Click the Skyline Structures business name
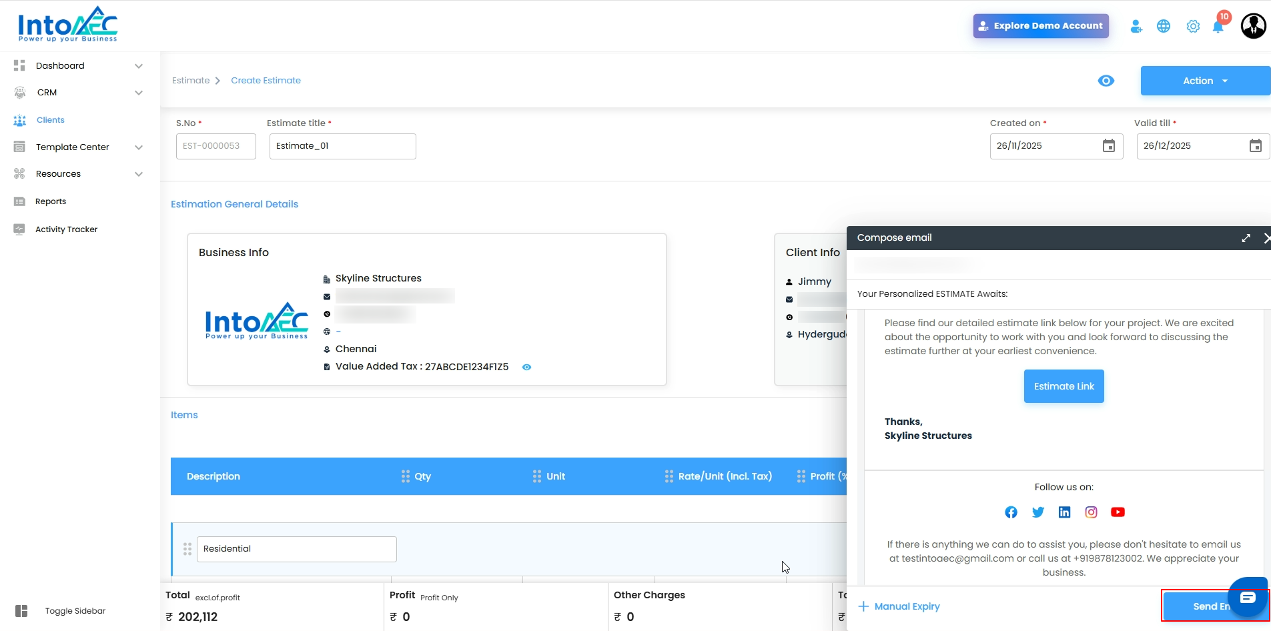This screenshot has height=631, width=1271. pyautogui.click(x=378, y=278)
